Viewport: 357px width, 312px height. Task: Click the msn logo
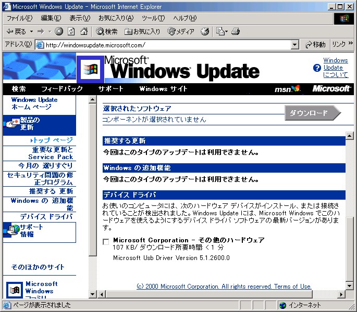[x=287, y=88]
